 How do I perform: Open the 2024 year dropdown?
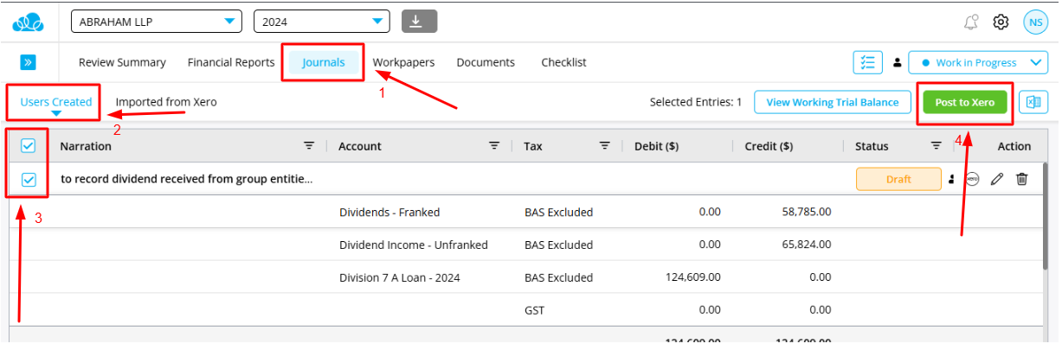(321, 22)
